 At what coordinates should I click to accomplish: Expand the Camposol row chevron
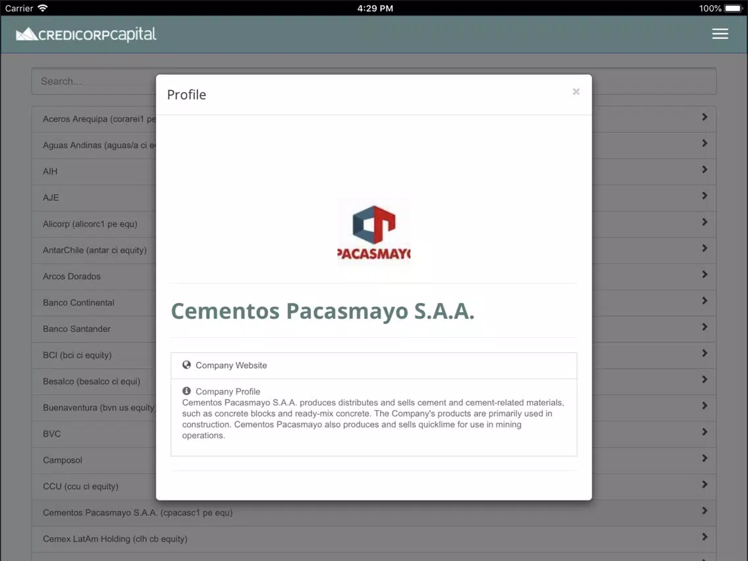tap(704, 458)
